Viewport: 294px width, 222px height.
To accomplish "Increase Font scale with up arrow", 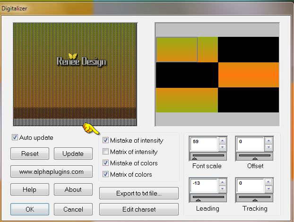I will (x=222, y=141).
